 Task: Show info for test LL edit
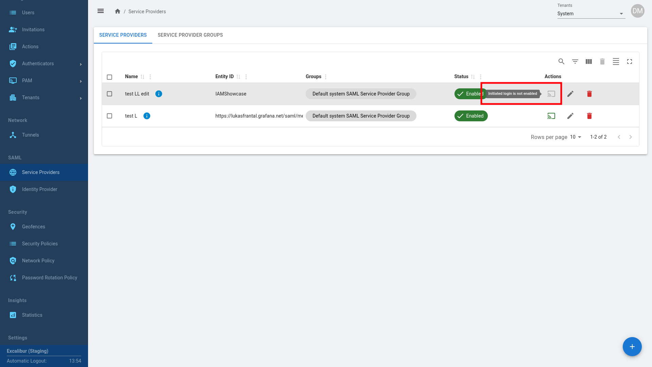click(x=158, y=94)
